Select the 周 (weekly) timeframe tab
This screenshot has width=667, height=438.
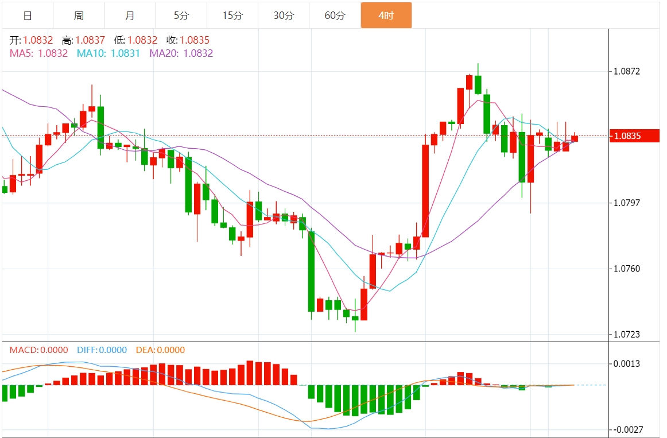click(x=79, y=15)
